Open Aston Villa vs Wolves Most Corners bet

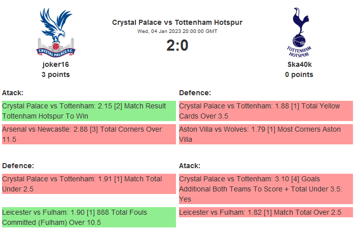click(x=266, y=134)
